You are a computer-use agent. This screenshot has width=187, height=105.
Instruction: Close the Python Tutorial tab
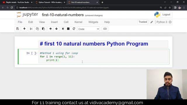click(x=65, y=2)
